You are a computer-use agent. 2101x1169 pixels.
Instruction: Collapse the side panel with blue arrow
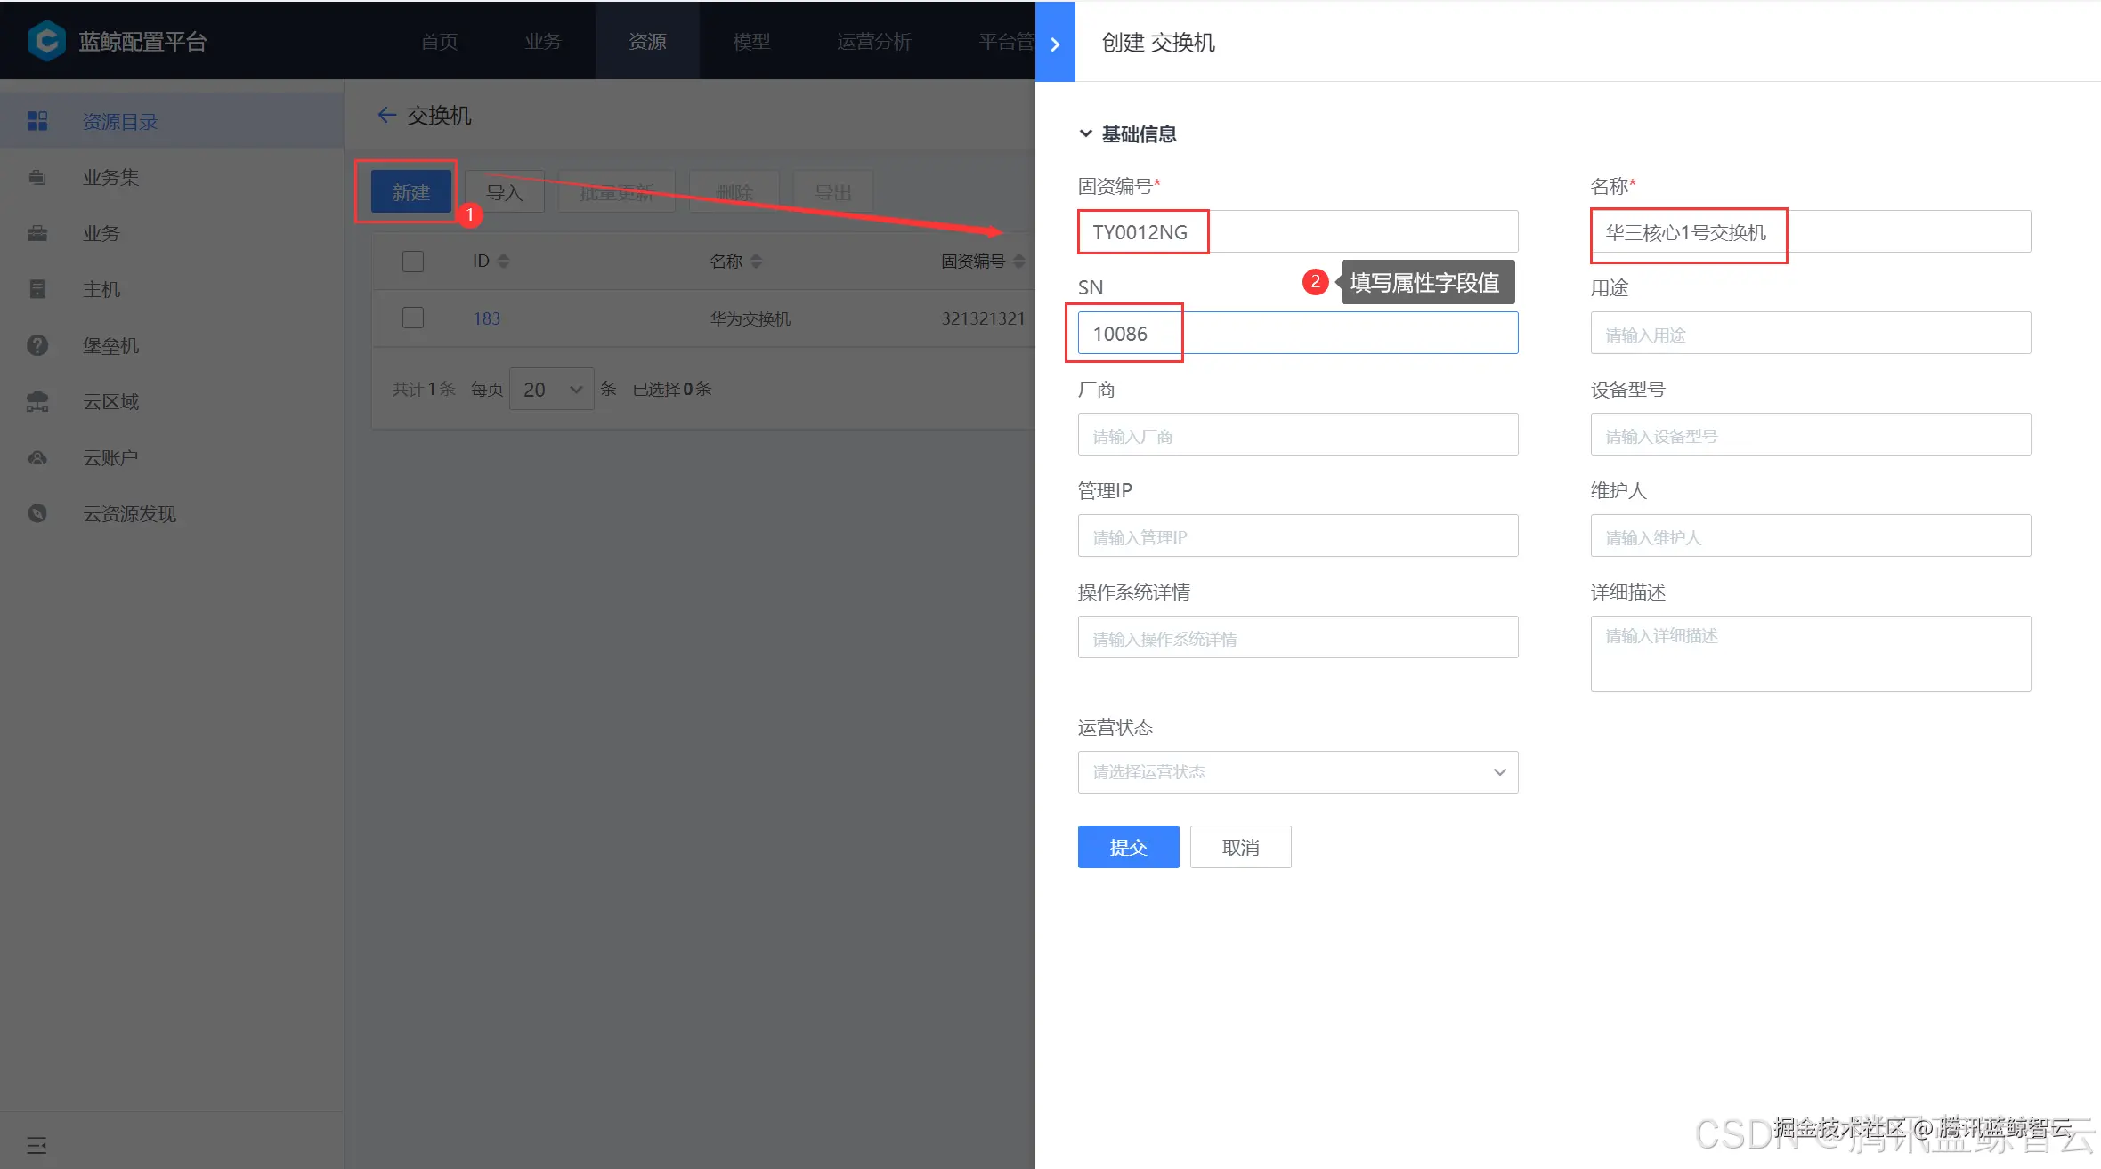click(x=1055, y=44)
